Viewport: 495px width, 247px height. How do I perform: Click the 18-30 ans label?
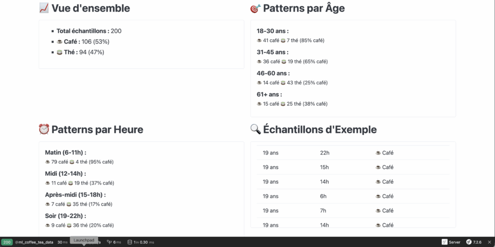tap(273, 31)
